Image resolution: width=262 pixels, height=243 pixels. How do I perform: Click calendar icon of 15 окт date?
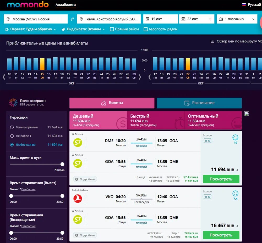coord(148,19)
